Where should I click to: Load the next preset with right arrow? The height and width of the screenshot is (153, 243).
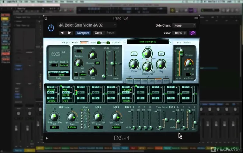[x=70, y=33]
